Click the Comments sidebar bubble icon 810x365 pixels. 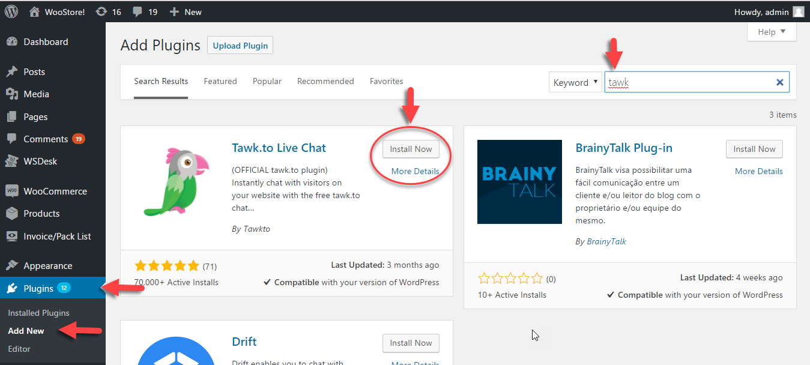[x=11, y=139]
